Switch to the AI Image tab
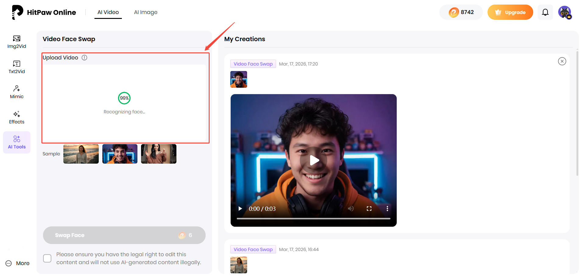The width and height of the screenshot is (585, 280). click(146, 12)
